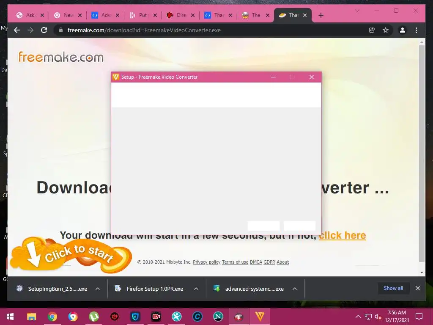Click the muted volume tray icon
The width and height of the screenshot is (433, 325).
(x=378, y=317)
